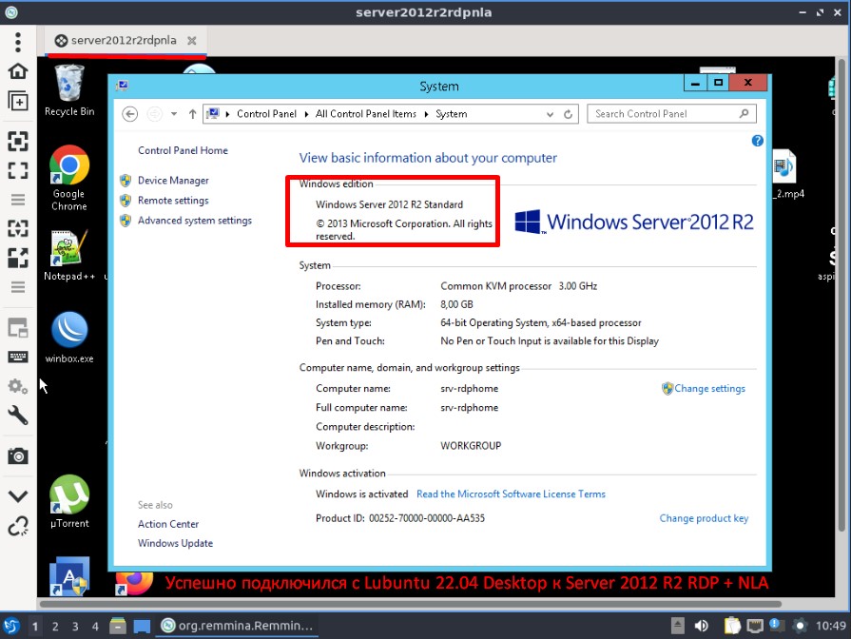Click the org.remmina.Remmina taskbar button
This screenshot has width=851, height=639.
[237, 626]
